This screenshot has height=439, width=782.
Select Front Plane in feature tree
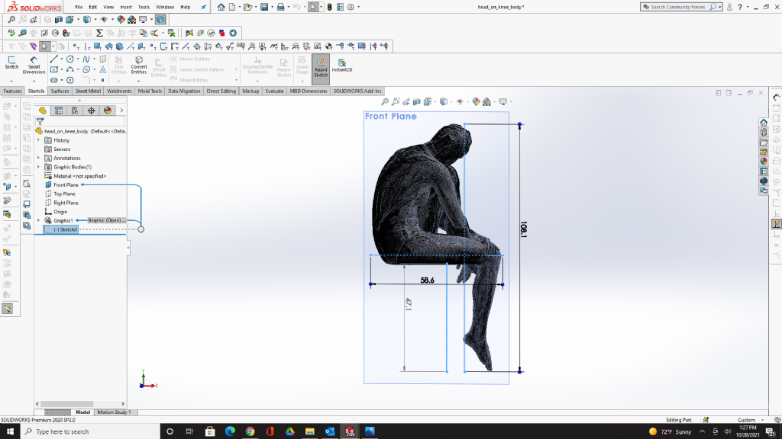pos(66,184)
